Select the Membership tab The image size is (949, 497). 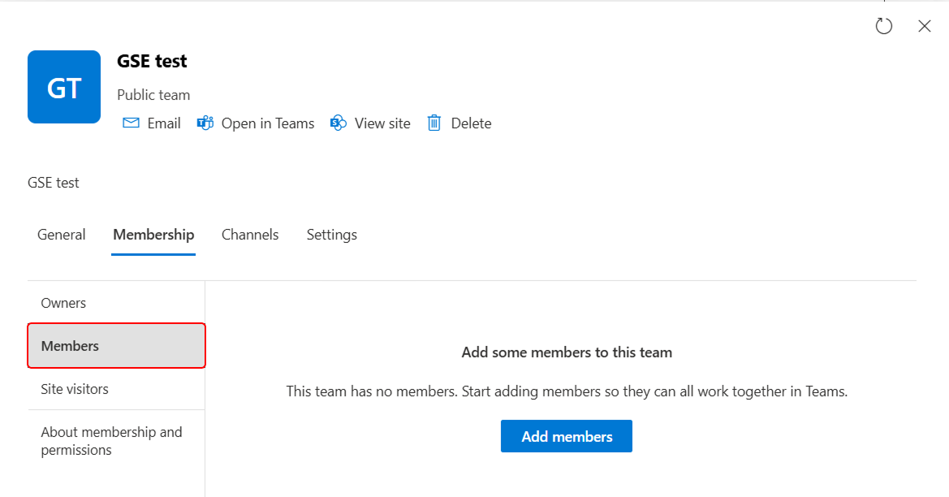(153, 235)
